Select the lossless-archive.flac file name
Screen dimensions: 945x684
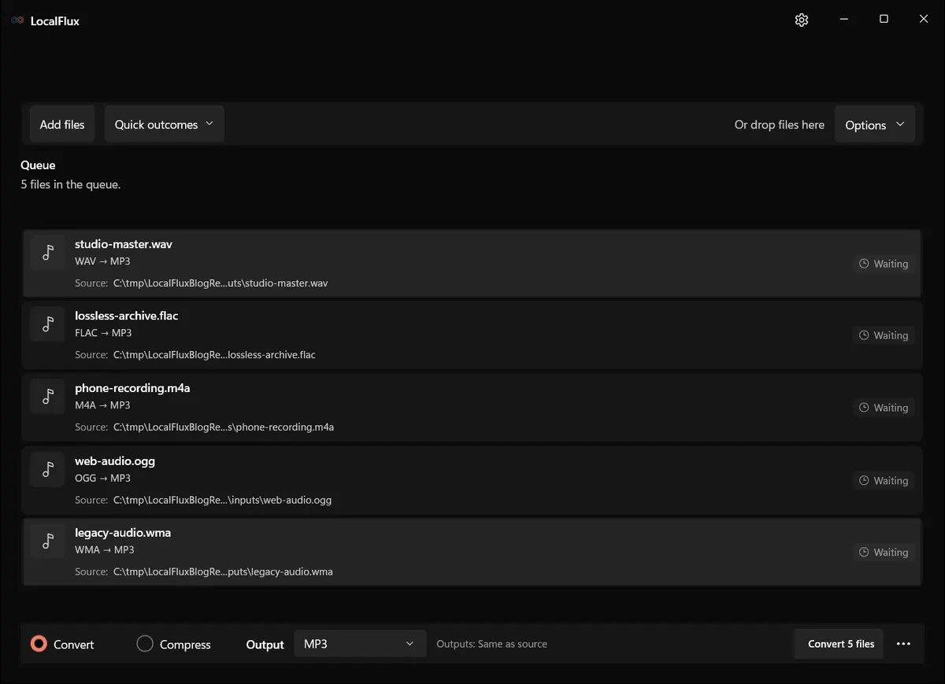[x=127, y=316]
